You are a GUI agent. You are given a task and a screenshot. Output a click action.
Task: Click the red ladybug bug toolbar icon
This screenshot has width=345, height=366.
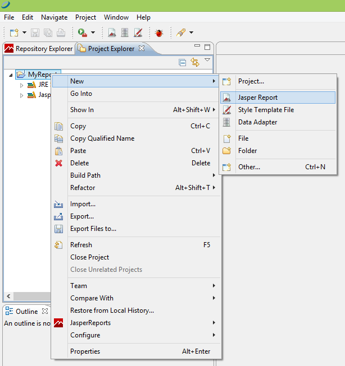159,33
